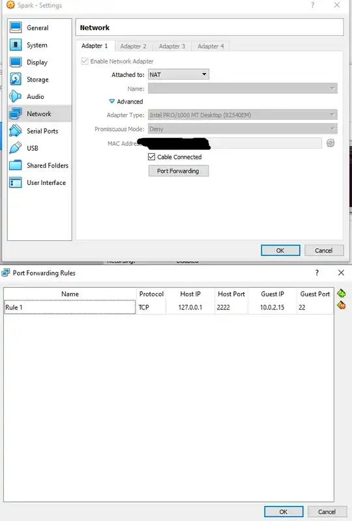This screenshot has height=521, width=352.
Task: Click the remove selected port forwarding rule icon
Action: tap(342, 305)
